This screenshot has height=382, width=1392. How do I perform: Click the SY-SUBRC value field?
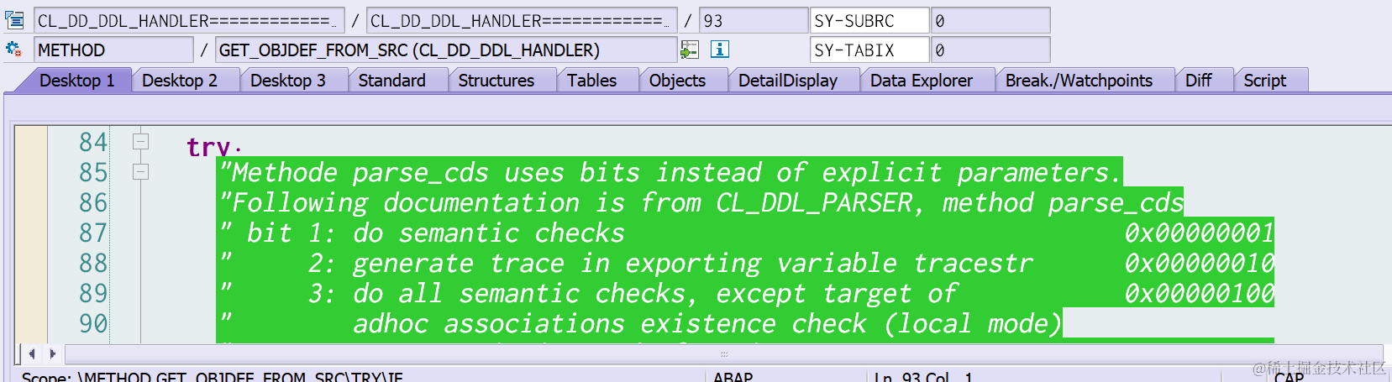(x=990, y=20)
